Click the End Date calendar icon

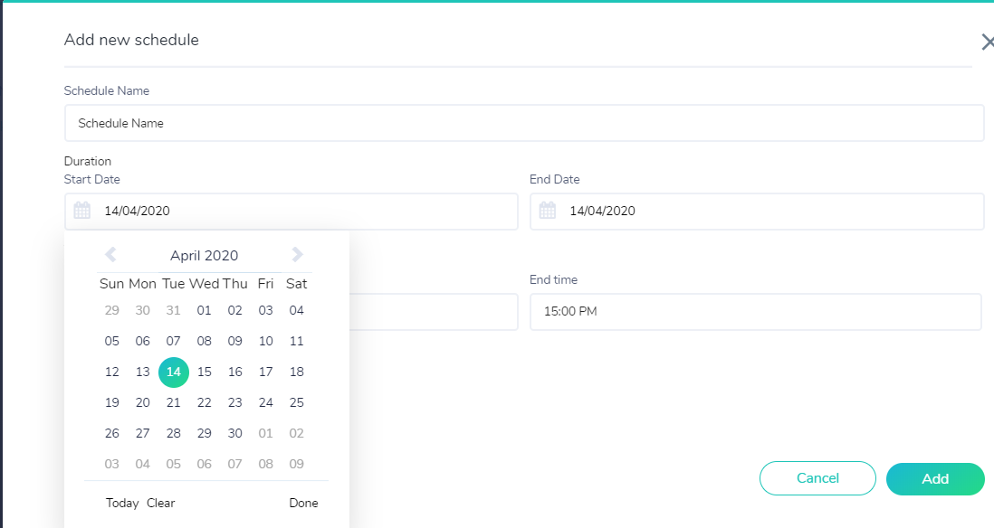[x=548, y=210]
